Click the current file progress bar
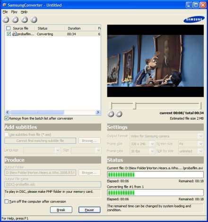The height and width of the screenshot is (222, 208). pos(156,174)
